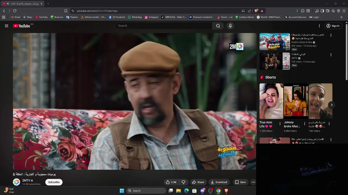Open the browser main menu
This screenshot has height=195, width=348.
pyautogui.click(x=344, y=11)
